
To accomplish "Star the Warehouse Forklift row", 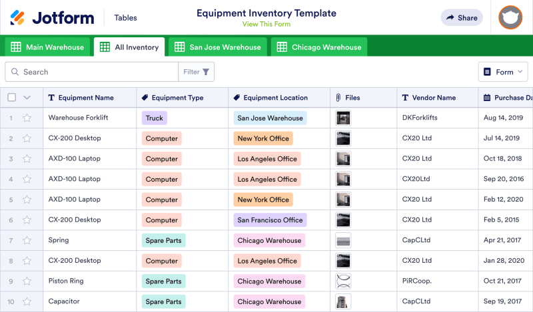I will pos(27,118).
